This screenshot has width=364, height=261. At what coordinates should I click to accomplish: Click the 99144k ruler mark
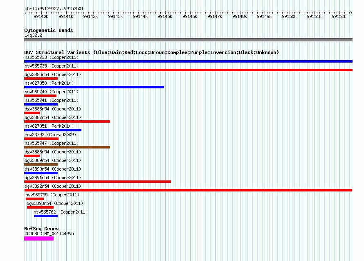(x=140, y=16)
